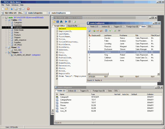Image resolution: width=165 pixels, height=129 pixels.
Task: Click the insert row icon in main.Employees toolbar
Action: 94,31
